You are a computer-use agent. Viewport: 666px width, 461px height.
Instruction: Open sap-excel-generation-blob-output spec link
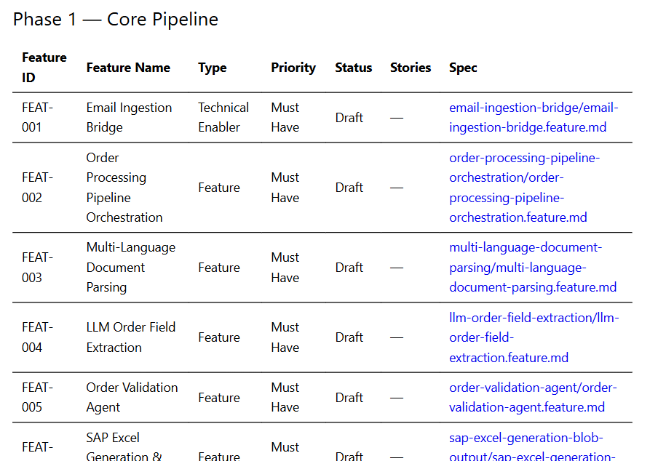click(x=532, y=447)
